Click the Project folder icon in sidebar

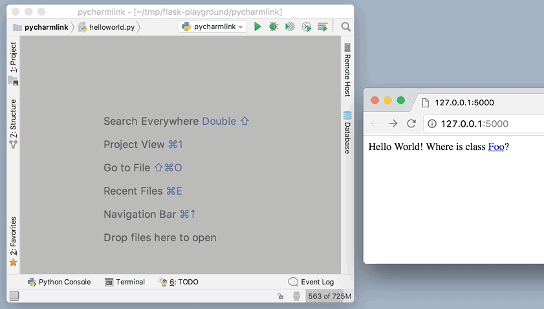point(13,81)
